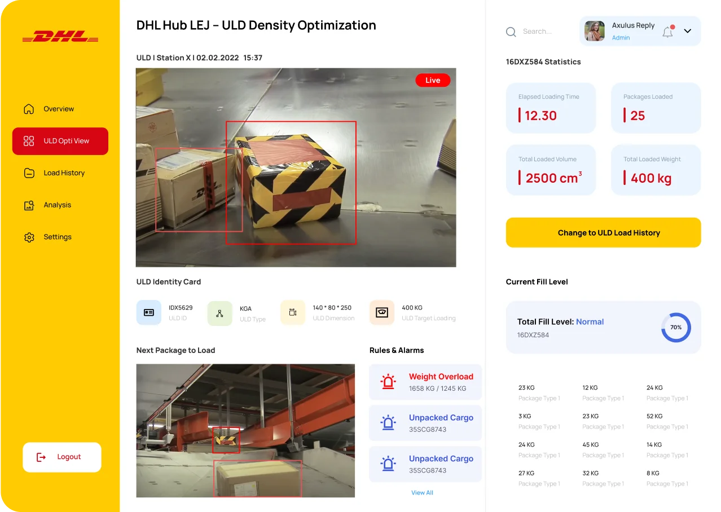Open the View All alarms link

422,493
